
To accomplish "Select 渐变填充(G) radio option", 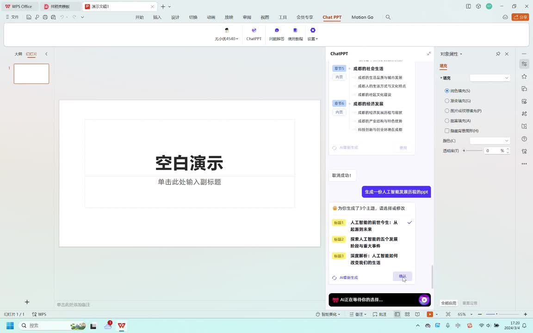I will (x=447, y=101).
